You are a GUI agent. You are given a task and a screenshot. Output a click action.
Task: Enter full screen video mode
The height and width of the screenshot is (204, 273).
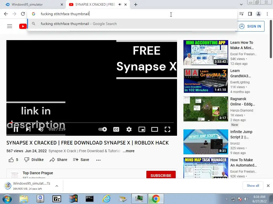point(167,129)
